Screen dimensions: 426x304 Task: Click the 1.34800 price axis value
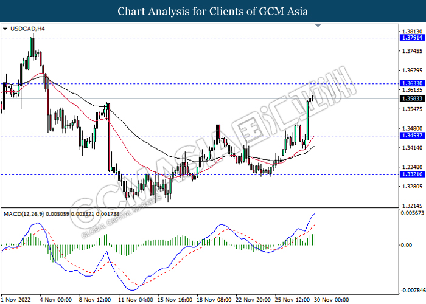coord(413,128)
